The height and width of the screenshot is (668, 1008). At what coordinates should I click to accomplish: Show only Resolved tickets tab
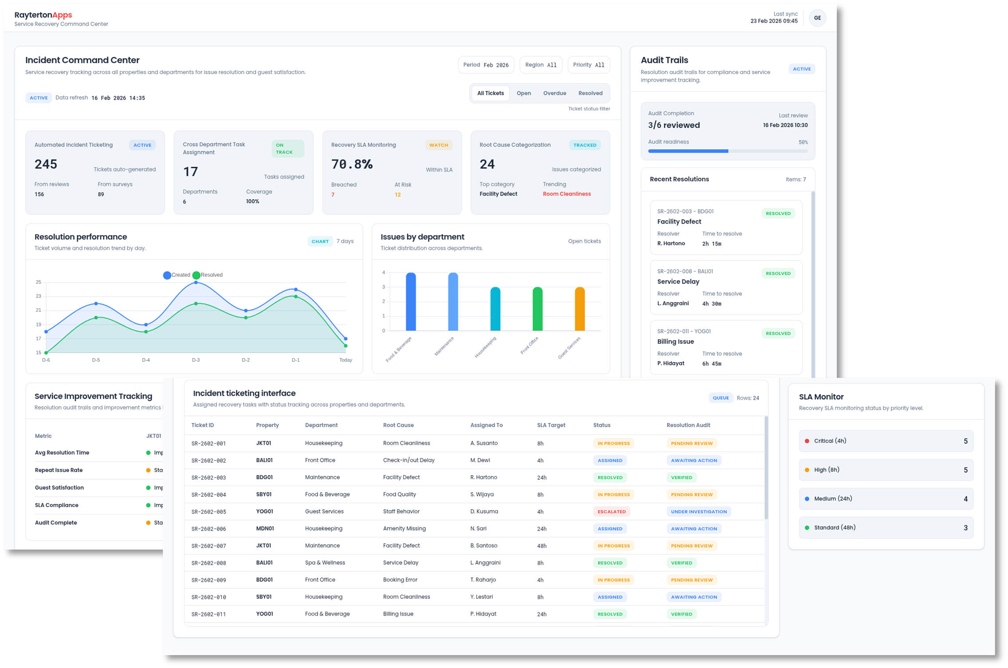(x=590, y=93)
